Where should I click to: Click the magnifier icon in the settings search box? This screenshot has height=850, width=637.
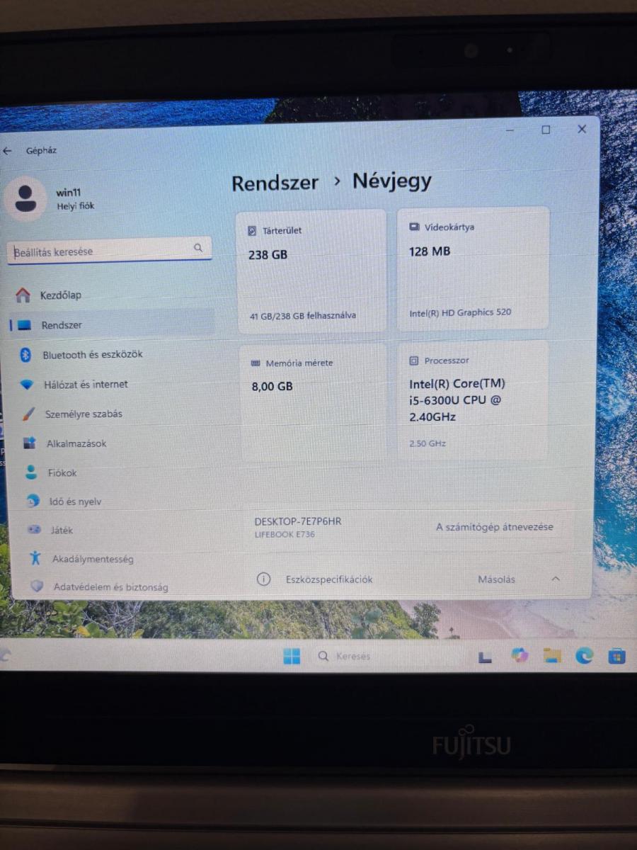[x=198, y=248]
